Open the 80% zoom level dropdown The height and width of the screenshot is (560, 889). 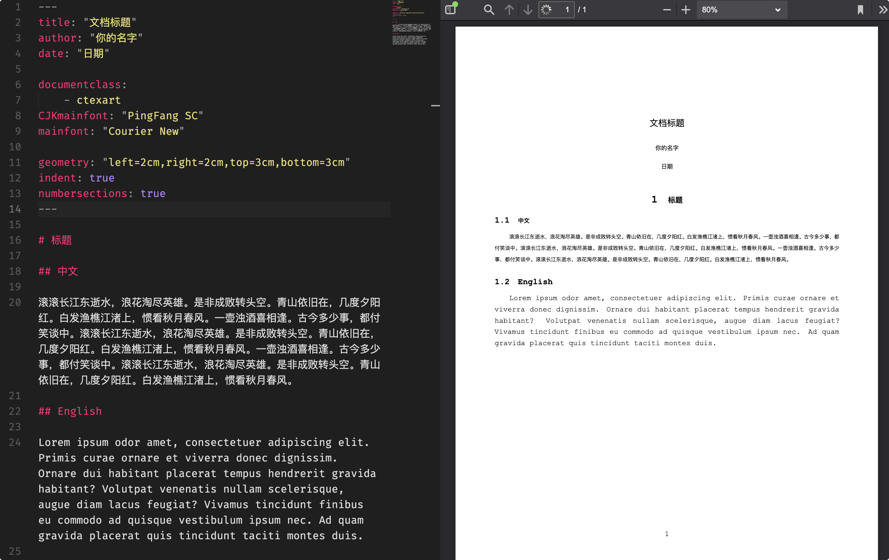[x=741, y=10]
